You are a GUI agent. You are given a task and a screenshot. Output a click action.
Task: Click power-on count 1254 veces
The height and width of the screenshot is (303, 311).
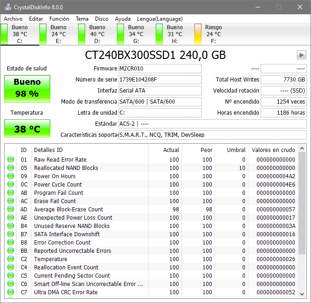coord(284,102)
